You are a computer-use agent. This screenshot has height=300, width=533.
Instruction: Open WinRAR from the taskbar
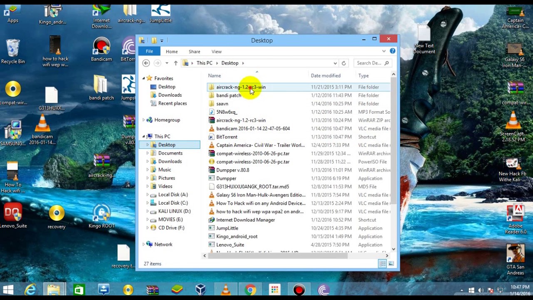(152, 290)
